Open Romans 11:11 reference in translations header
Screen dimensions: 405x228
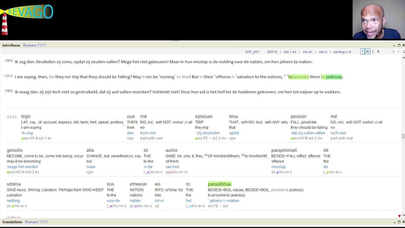36,222
